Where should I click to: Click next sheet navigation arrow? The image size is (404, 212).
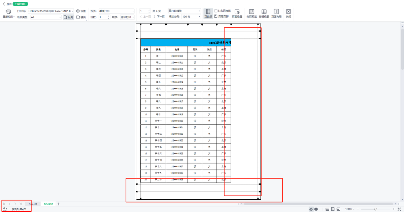(15, 204)
